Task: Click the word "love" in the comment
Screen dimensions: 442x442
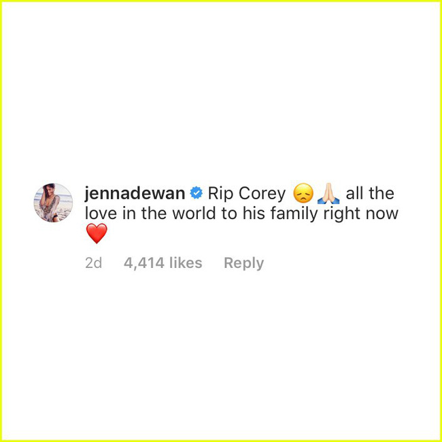Action: coord(101,214)
